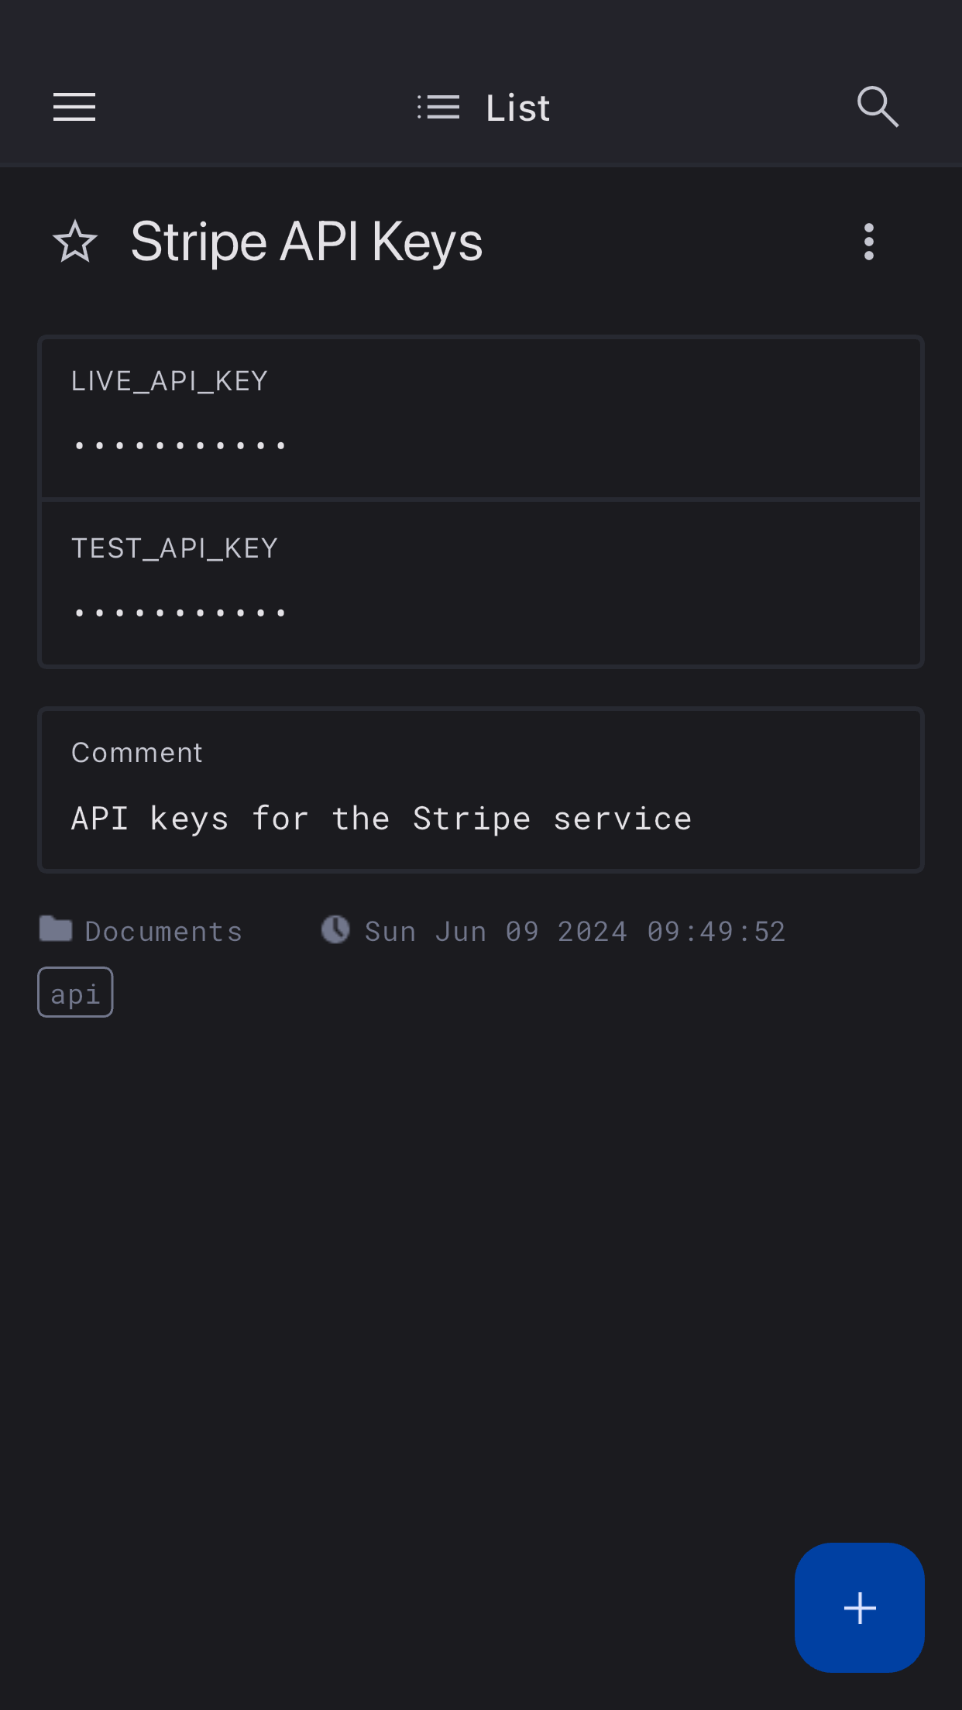Open the Documents folder link
The width and height of the screenshot is (962, 1710).
[163, 932]
